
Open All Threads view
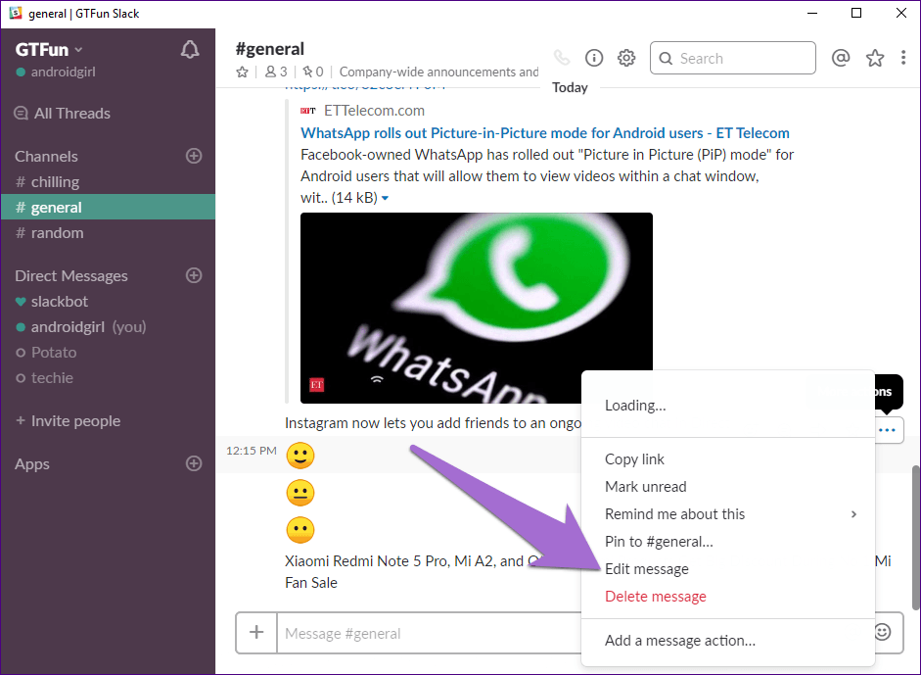click(62, 113)
